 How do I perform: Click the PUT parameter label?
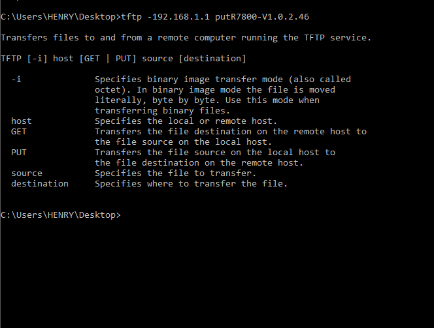pos(18,152)
